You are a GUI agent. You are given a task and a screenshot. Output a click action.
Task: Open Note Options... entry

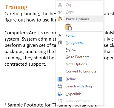coord(78,64)
